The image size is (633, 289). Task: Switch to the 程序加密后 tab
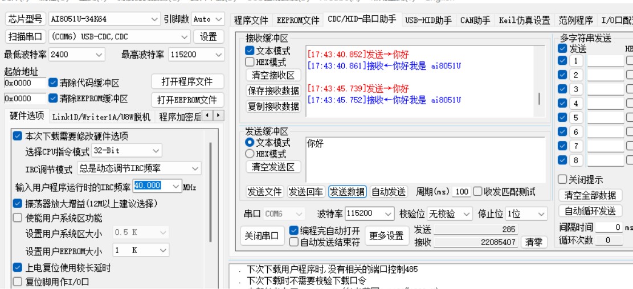pyautogui.click(x=179, y=117)
